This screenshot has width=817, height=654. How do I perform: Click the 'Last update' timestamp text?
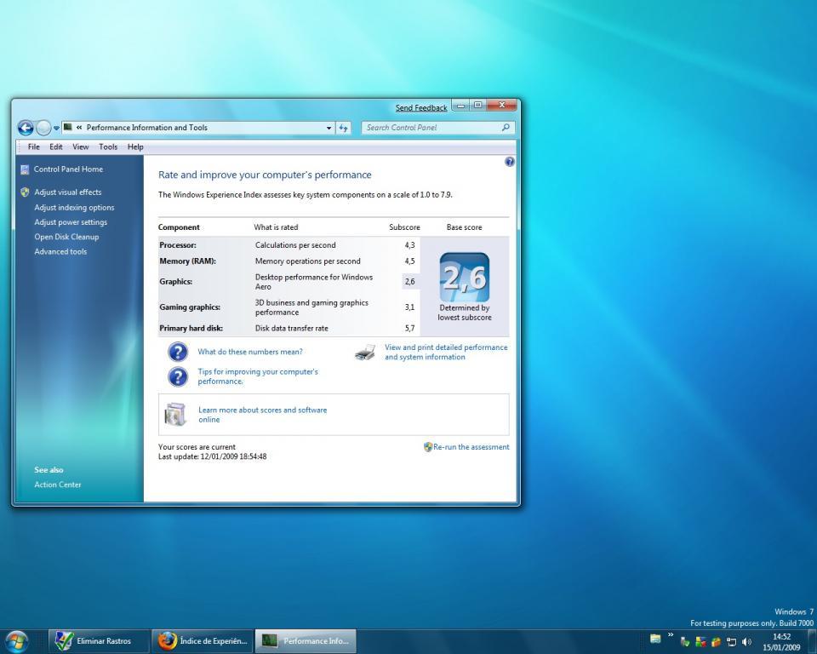pyautogui.click(x=213, y=456)
